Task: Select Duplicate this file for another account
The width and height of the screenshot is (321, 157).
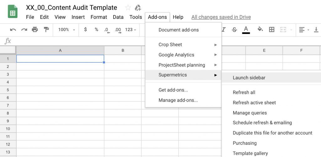Action: 271,133
